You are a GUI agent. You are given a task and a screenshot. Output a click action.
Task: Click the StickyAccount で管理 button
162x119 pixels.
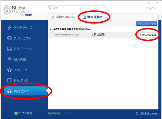pos(146,24)
